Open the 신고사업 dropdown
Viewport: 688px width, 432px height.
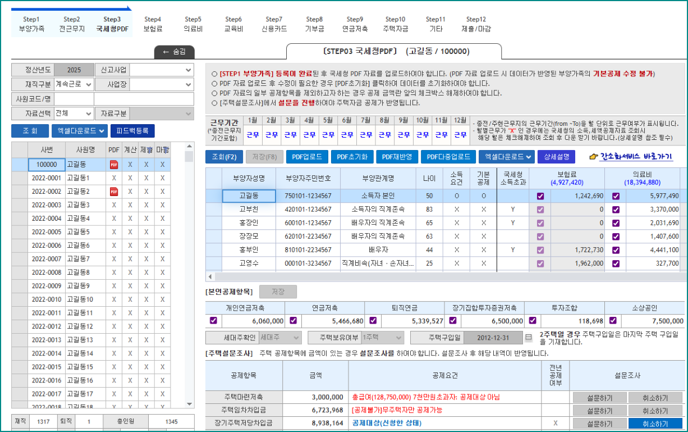click(x=162, y=70)
